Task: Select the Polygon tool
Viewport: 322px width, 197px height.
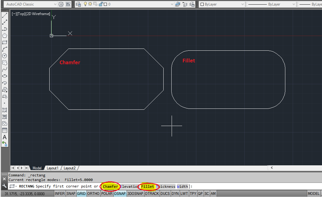Action: [x=5, y=36]
